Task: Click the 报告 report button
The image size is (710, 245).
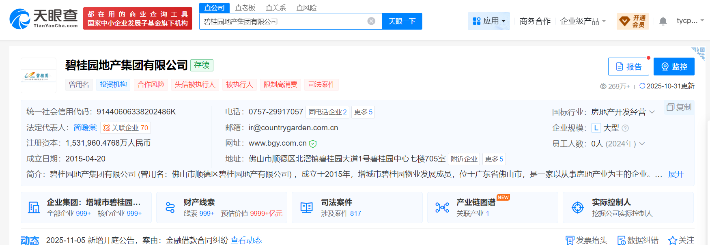Action: pos(628,67)
